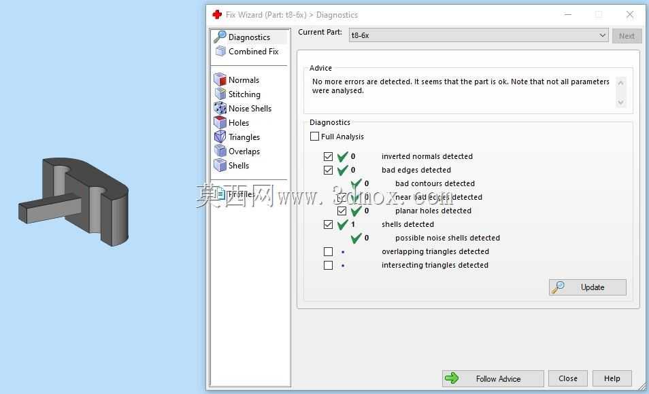
Task: Click the Close button
Action: click(x=568, y=378)
